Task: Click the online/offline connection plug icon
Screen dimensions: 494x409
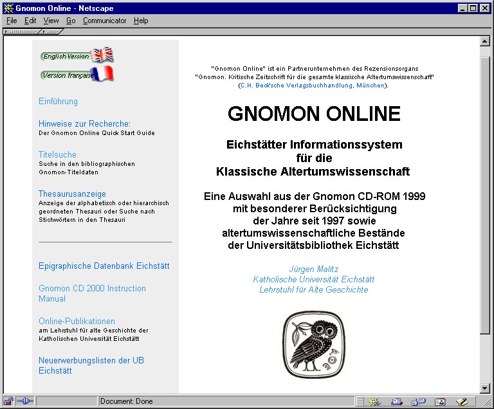Action: (x=25, y=401)
